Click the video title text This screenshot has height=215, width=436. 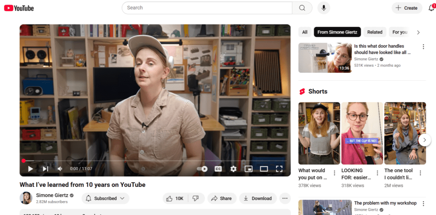(x=83, y=185)
